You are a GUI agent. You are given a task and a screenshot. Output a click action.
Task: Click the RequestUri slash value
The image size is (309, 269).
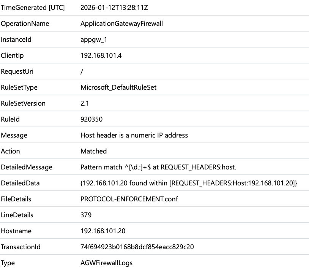[82, 71]
